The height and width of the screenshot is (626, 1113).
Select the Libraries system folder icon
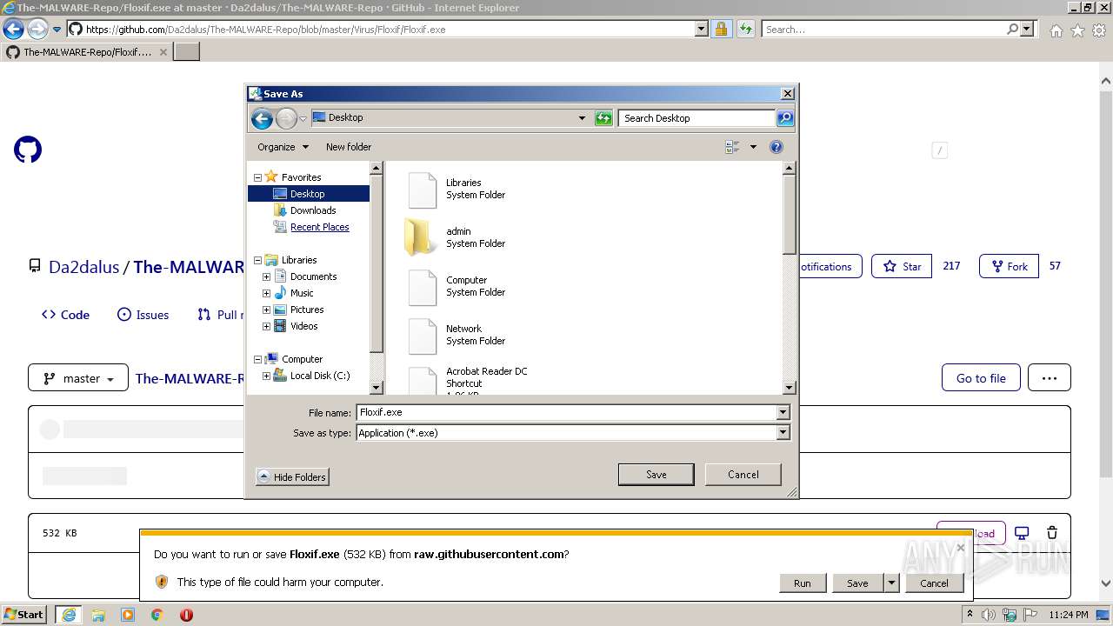click(423, 190)
